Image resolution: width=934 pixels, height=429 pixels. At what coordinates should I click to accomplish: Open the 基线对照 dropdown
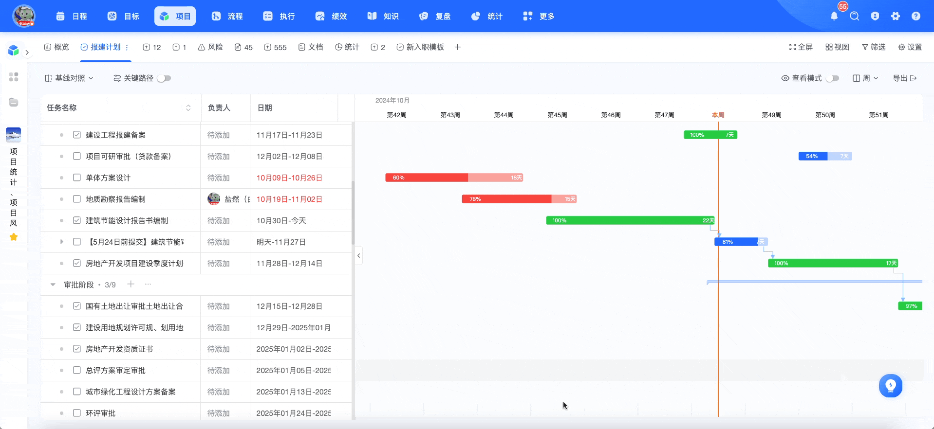coord(69,78)
